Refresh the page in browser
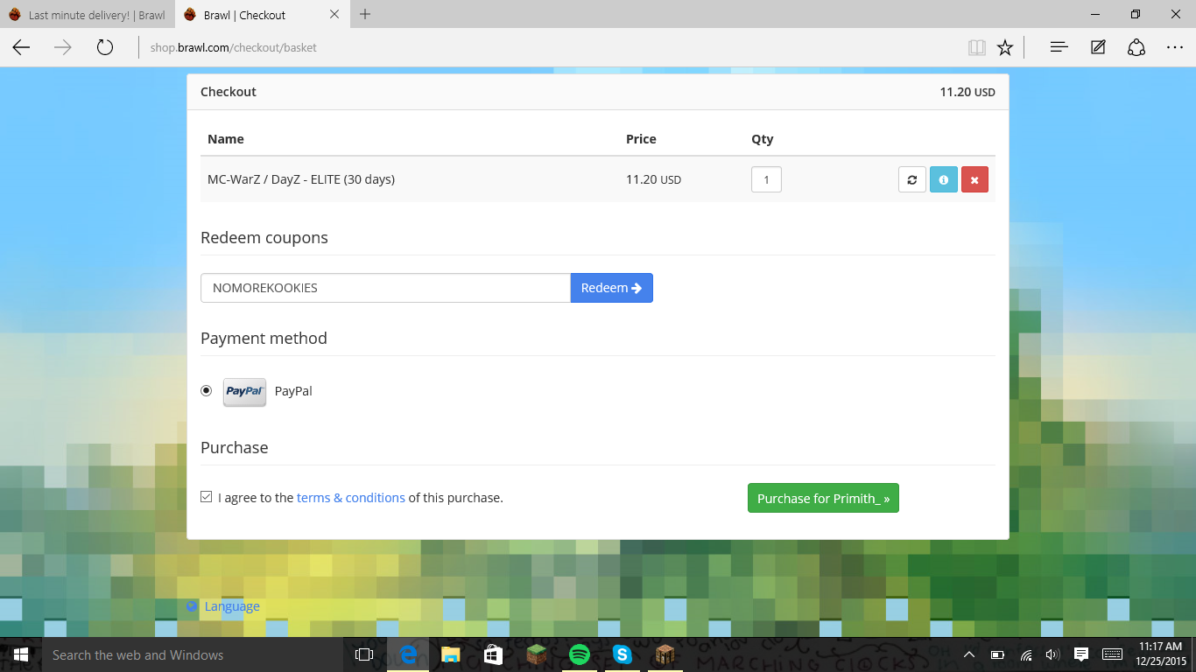The image size is (1196, 672). 105,47
